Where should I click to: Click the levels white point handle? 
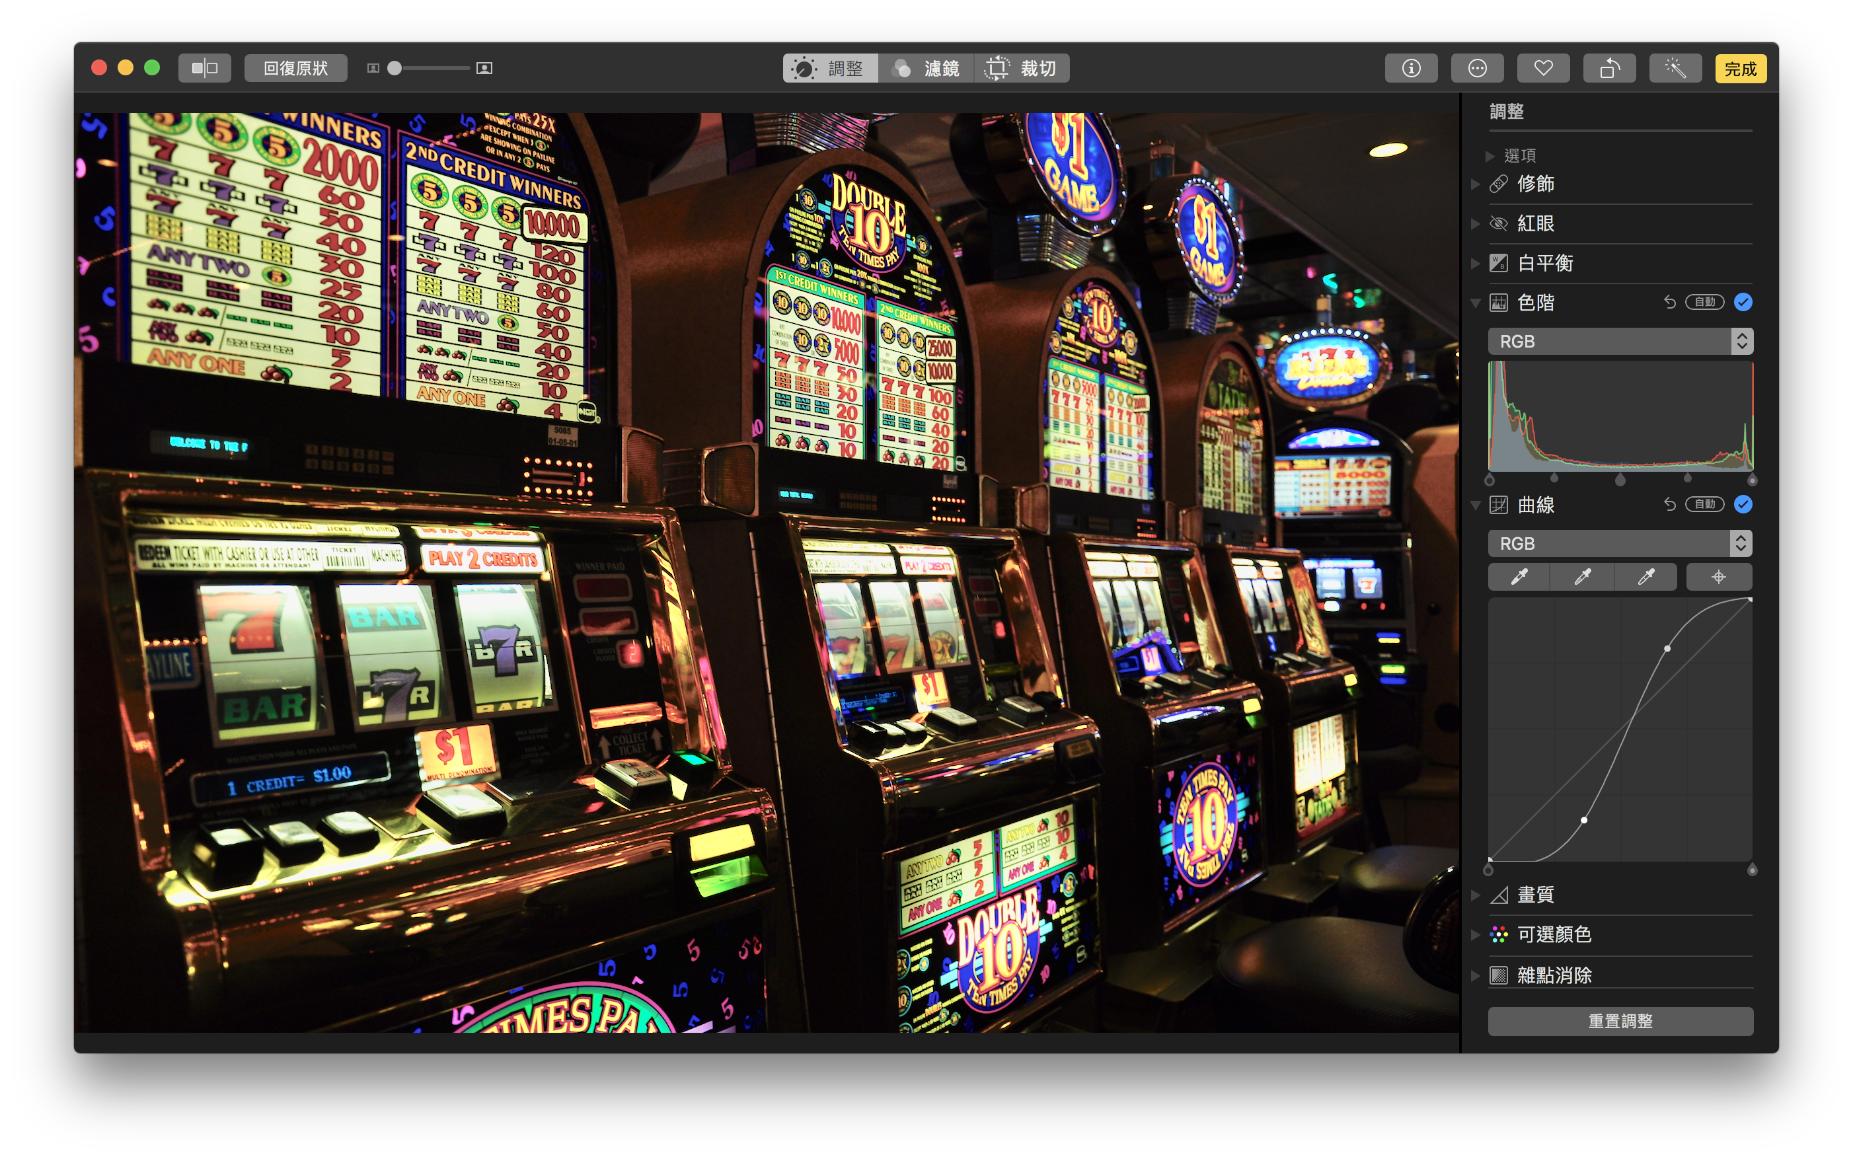pyautogui.click(x=1752, y=480)
